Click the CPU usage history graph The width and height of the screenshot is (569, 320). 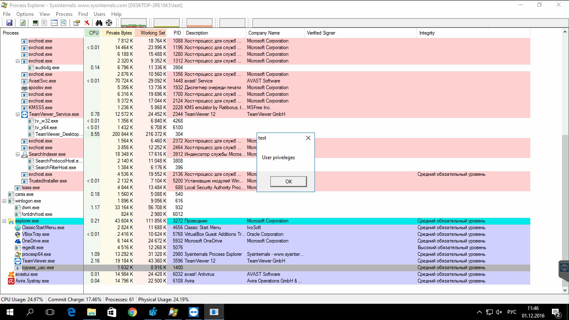[x=134, y=23]
